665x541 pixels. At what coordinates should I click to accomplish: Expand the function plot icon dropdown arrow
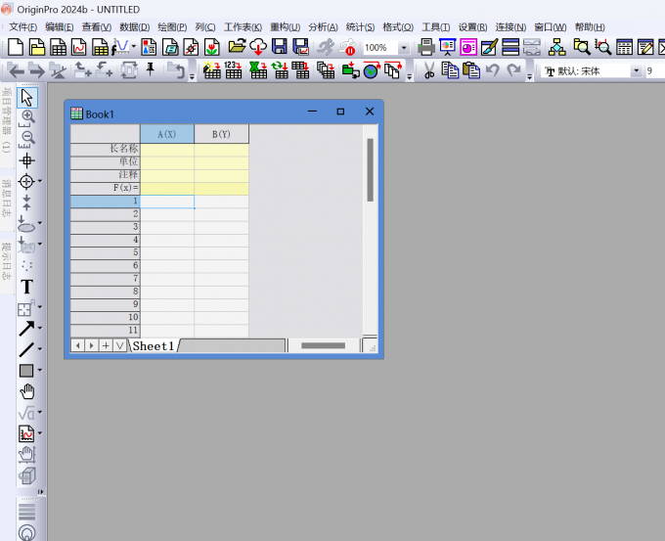134,46
